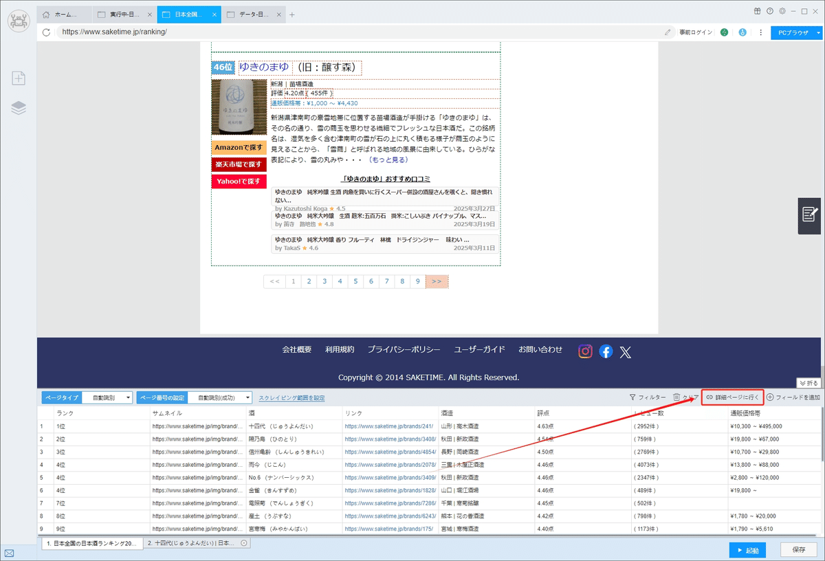Collapse the data panel with 折る
This screenshot has height=561, width=825.
(808, 383)
